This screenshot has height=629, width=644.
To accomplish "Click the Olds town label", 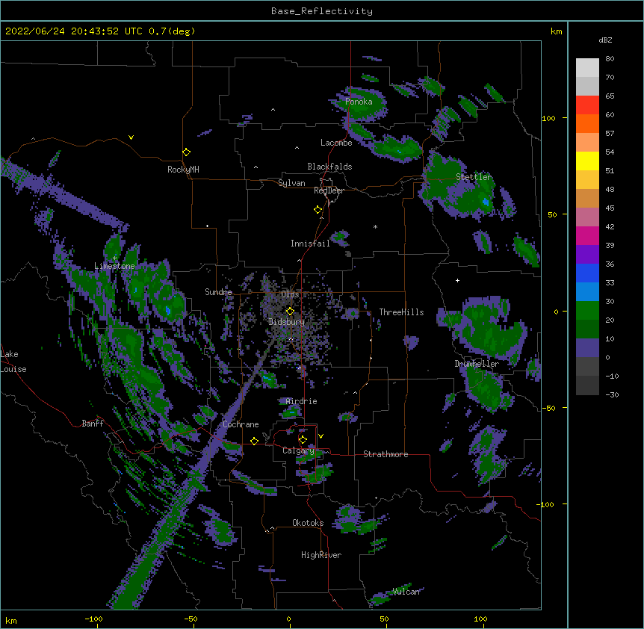I will pos(290,294).
